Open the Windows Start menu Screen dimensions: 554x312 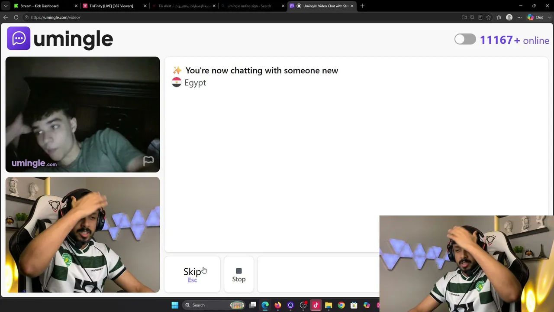pos(175,305)
